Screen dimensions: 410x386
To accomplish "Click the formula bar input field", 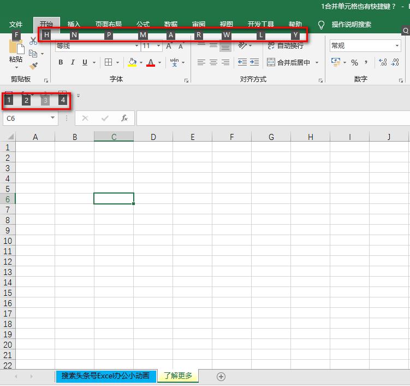I will click(x=273, y=118).
